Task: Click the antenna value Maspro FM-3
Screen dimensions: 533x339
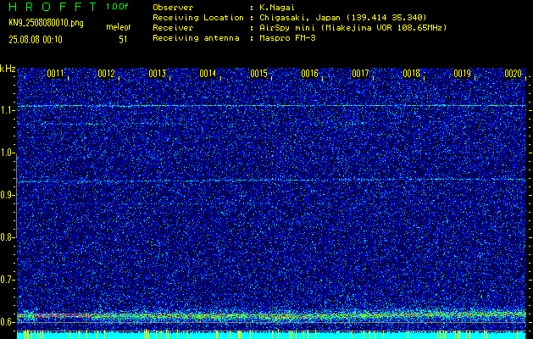Action: [287, 38]
